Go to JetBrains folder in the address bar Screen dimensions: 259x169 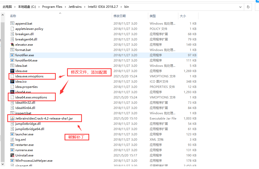pos(75,7)
